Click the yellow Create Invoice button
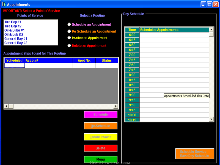The image size is (220, 165). coord(101,137)
